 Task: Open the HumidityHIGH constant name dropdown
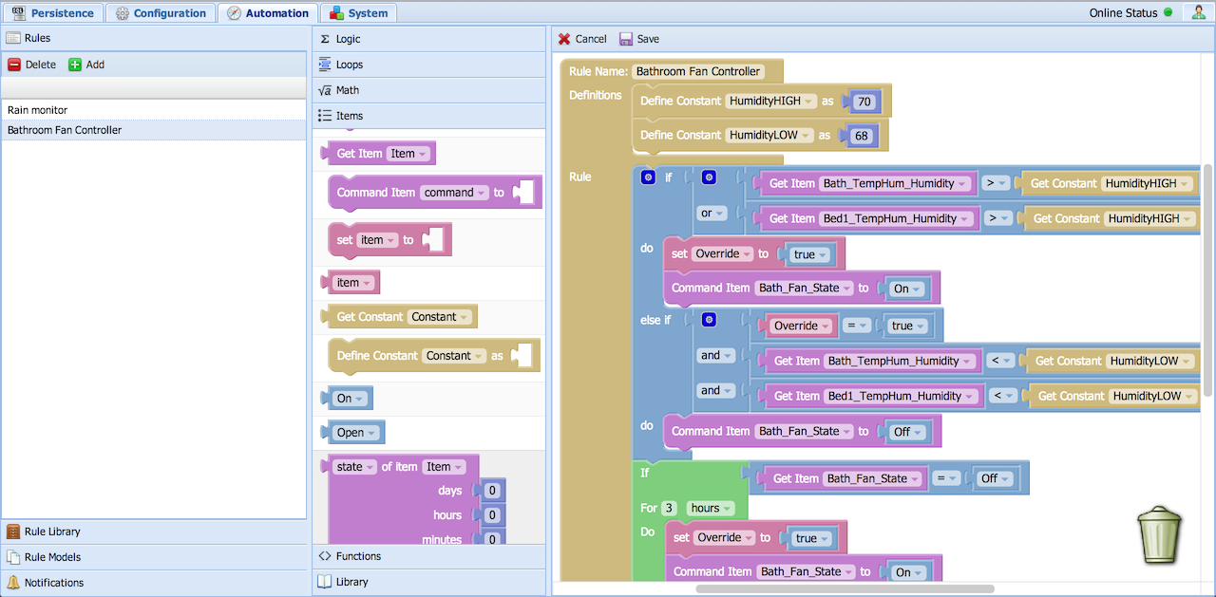point(770,101)
